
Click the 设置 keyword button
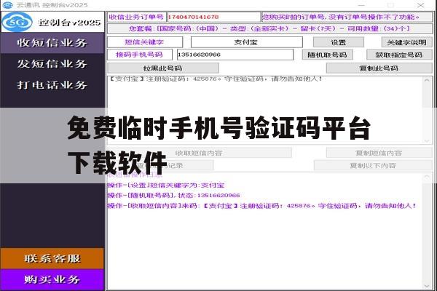click(339, 42)
